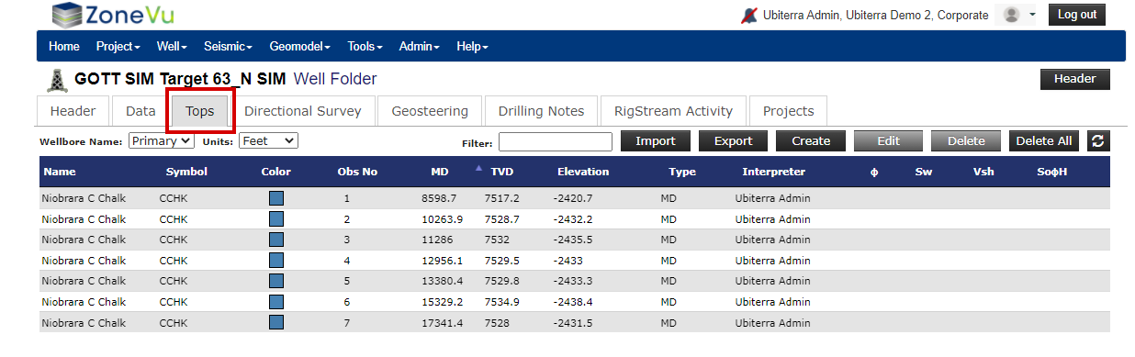Open the Geomodel menu
The image size is (1135, 357).
tap(300, 46)
